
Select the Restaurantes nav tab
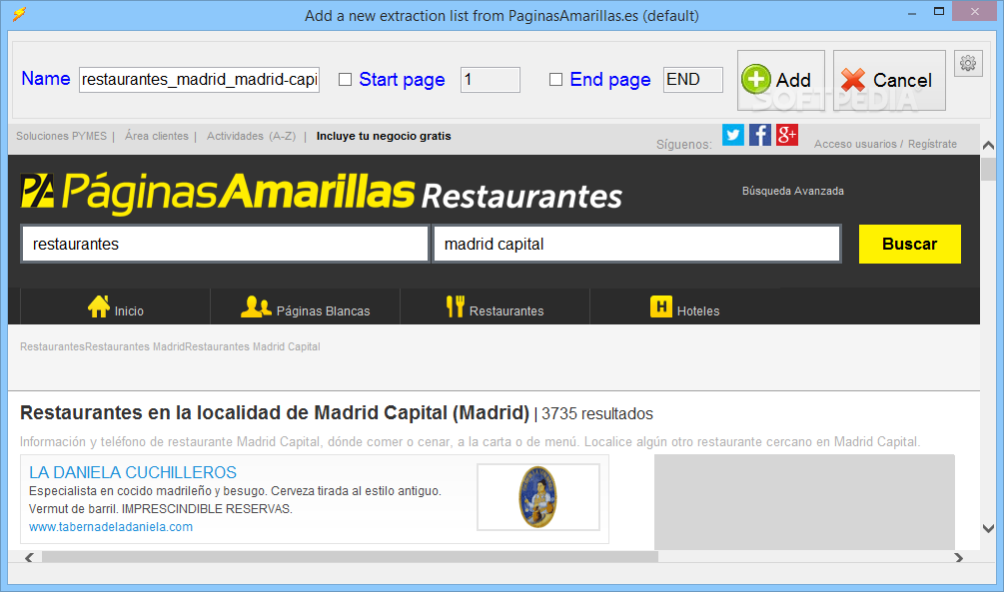pos(495,306)
